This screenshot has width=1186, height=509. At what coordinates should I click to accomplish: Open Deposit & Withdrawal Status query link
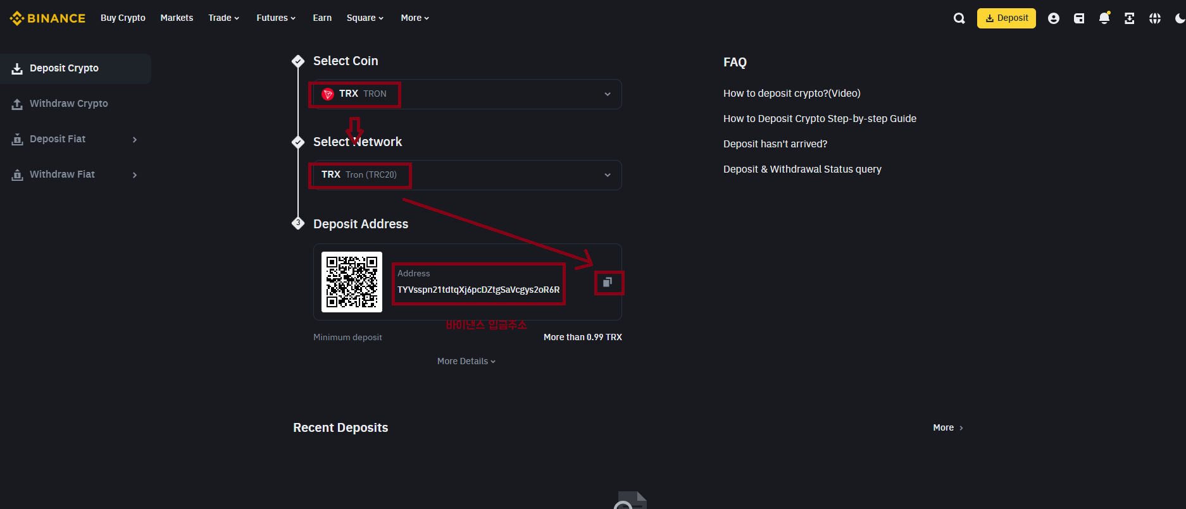pos(802,169)
